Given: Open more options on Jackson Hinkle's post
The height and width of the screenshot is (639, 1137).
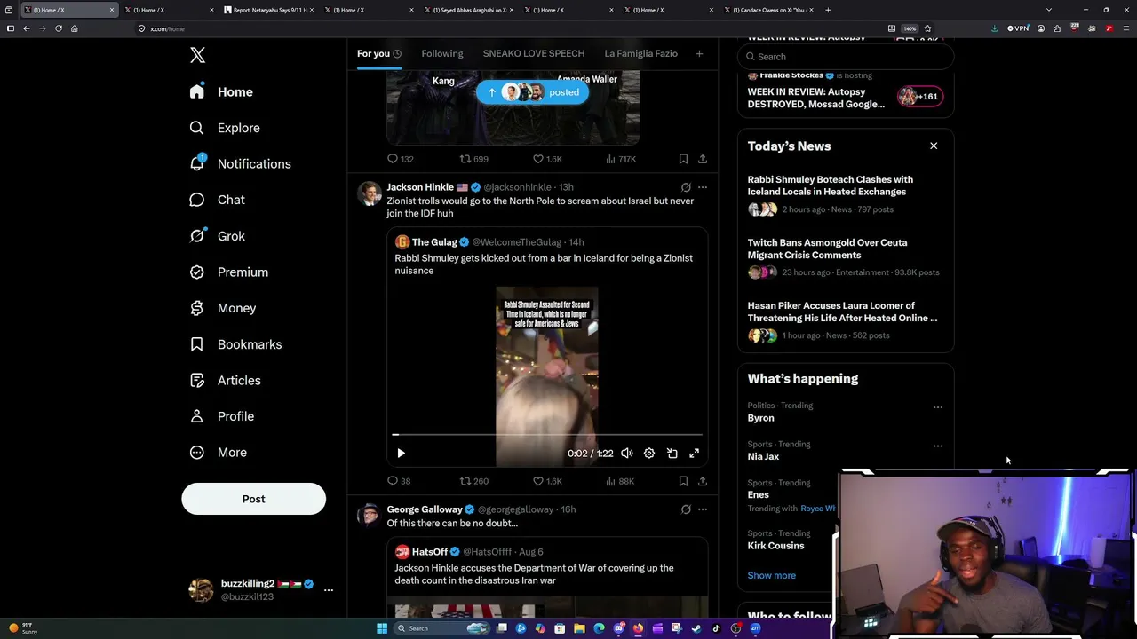Looking at the screenshot, I should [x=703, y=187].
